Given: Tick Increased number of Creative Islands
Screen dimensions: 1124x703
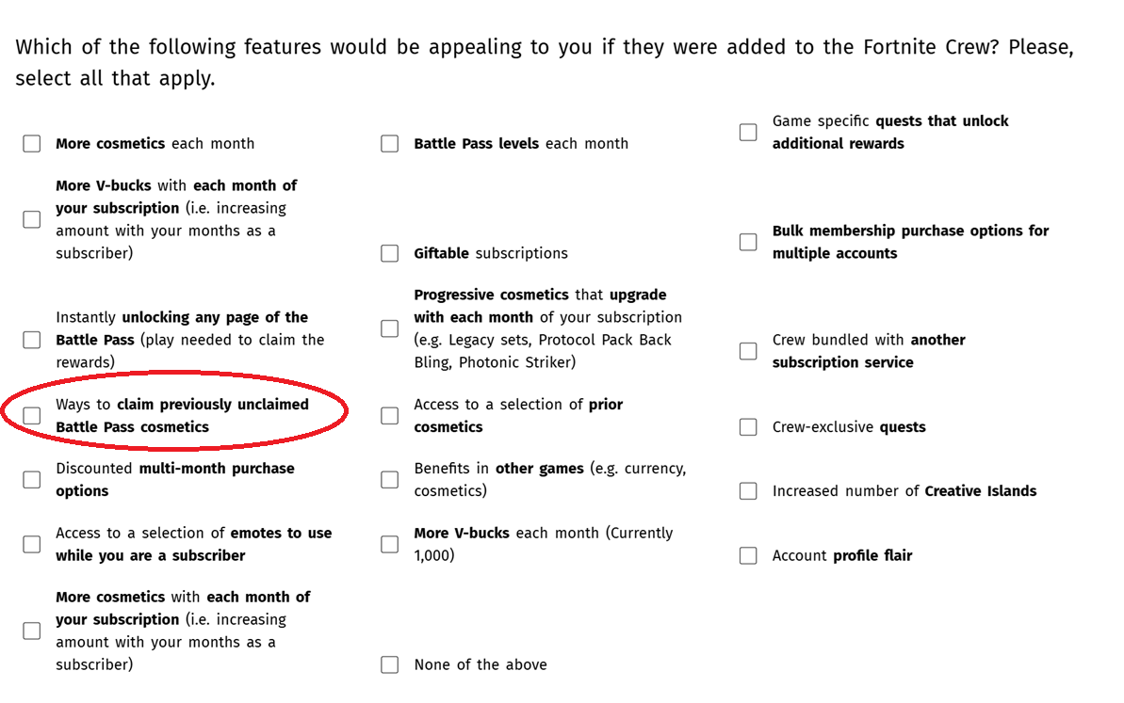Looking at the screenshot, I should pos(748,490).
